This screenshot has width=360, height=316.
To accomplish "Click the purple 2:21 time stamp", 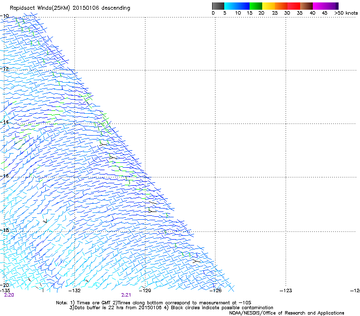I will click(126, 295).
